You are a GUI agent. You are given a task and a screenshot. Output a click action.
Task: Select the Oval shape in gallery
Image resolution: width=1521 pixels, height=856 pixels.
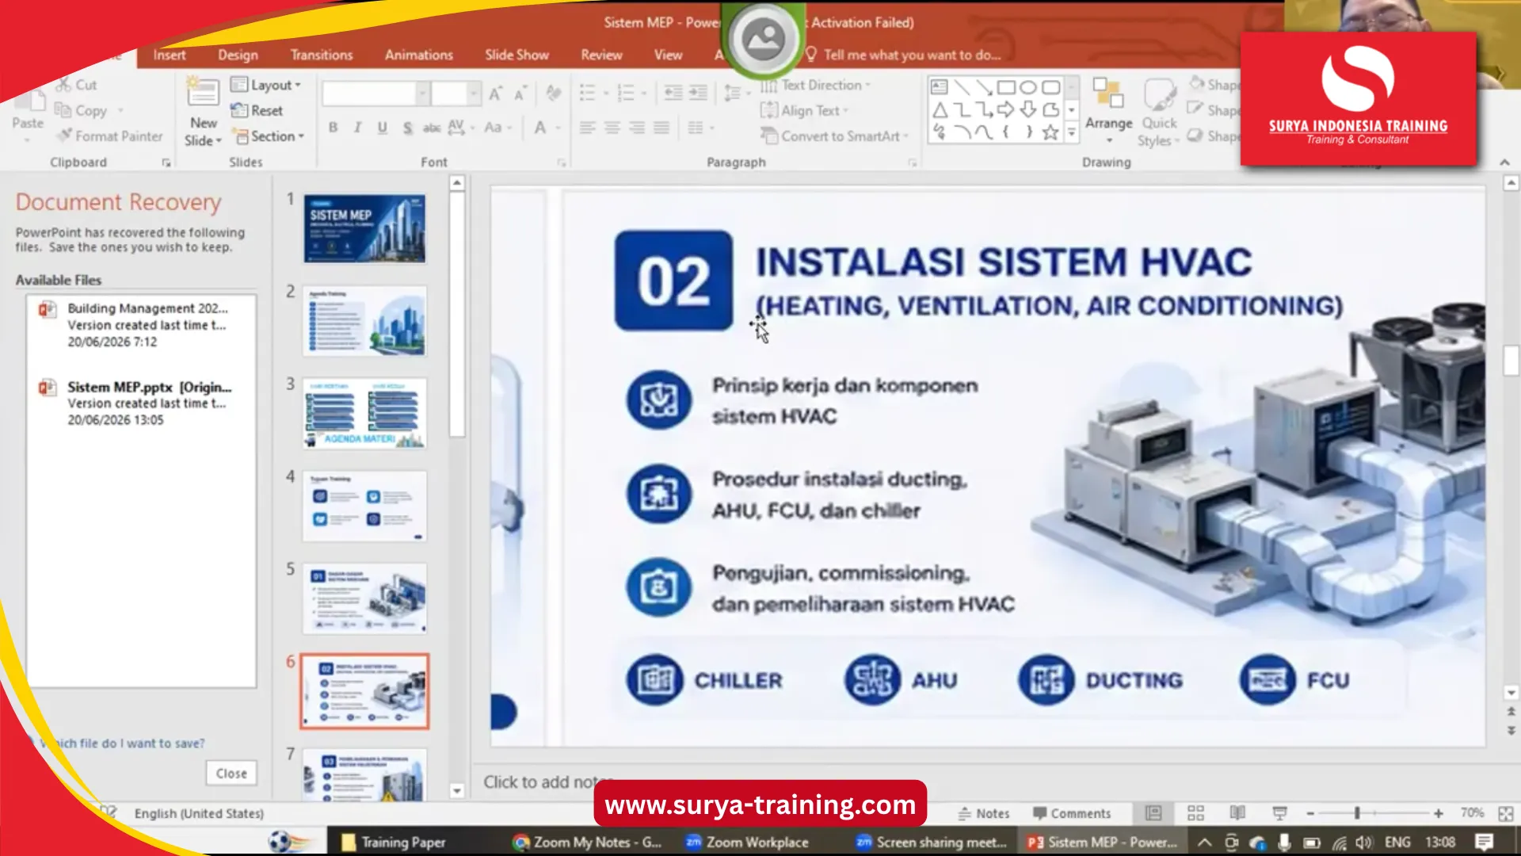[x=1028, y=87]
